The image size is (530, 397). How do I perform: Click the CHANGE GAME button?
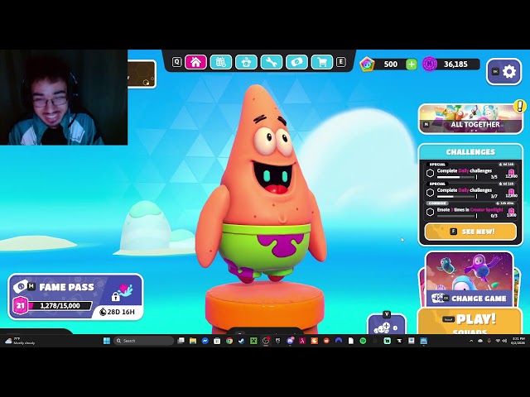coord(470,280)
